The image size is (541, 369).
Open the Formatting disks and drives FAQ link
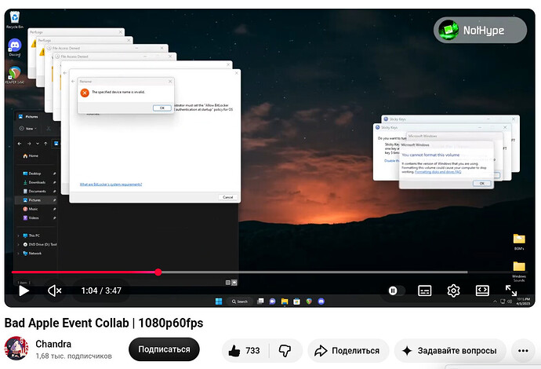[x=438, y=172]
